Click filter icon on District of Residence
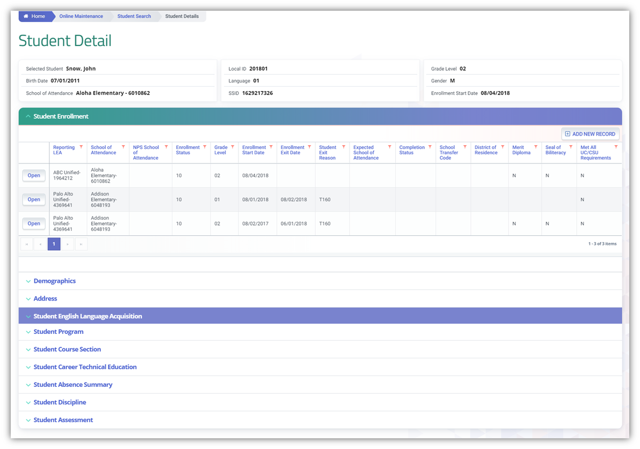 pyautogui.click(x=503, y=147)
